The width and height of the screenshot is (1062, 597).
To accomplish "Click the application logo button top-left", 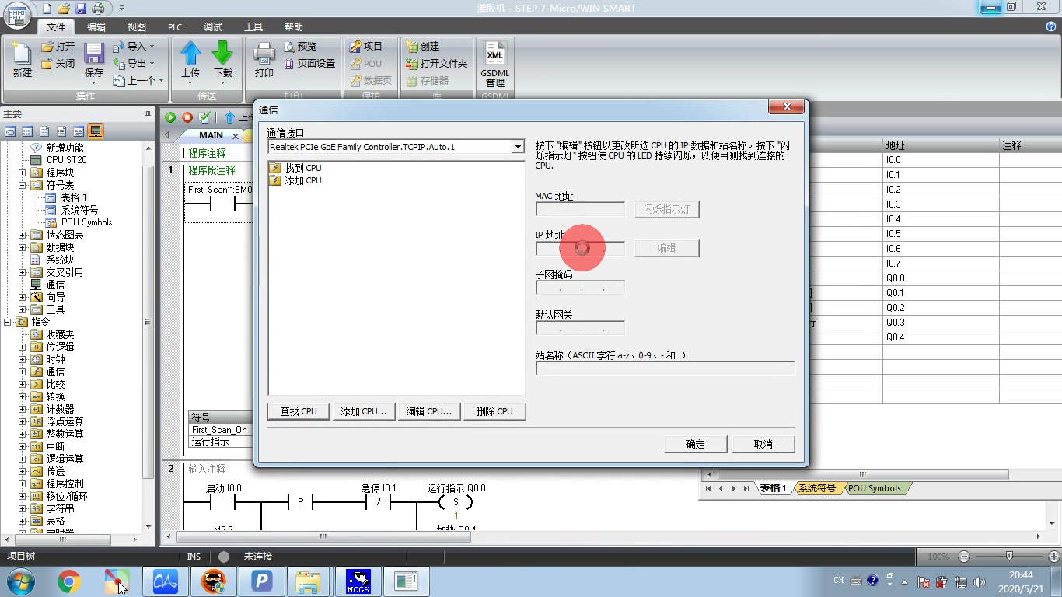I will pos(17,15).
